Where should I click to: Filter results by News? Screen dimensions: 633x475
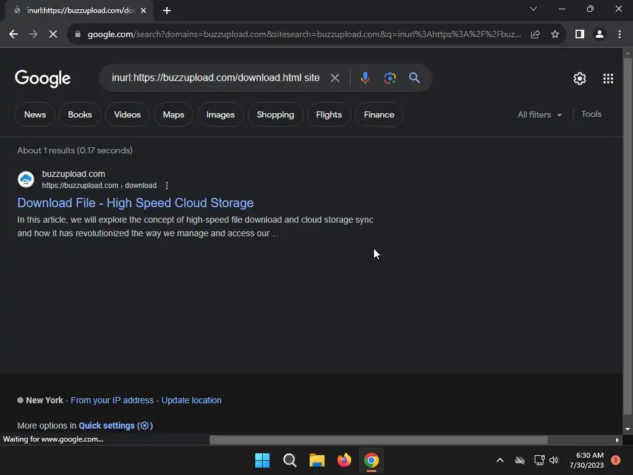pos(35,114)
